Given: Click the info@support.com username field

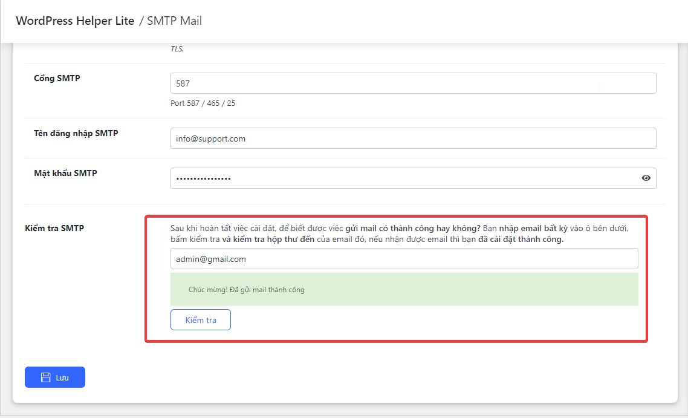Looking at the screenshot, I should point(413,139).
